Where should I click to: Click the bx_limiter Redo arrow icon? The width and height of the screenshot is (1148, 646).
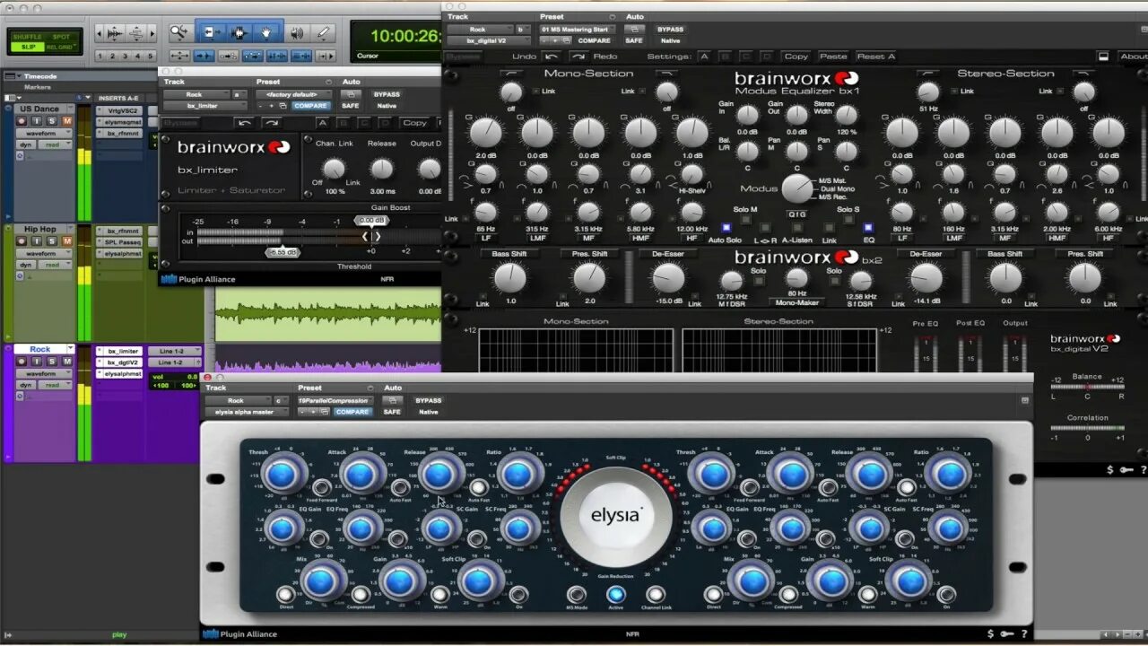point(270,123)
